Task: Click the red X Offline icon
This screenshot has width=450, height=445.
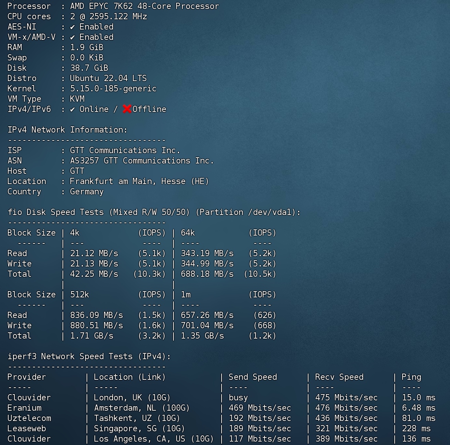Action: pos(127,109)
